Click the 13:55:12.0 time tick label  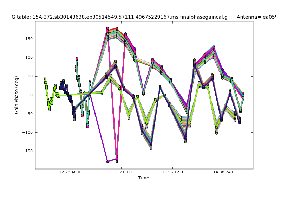[x=172, y=172]
